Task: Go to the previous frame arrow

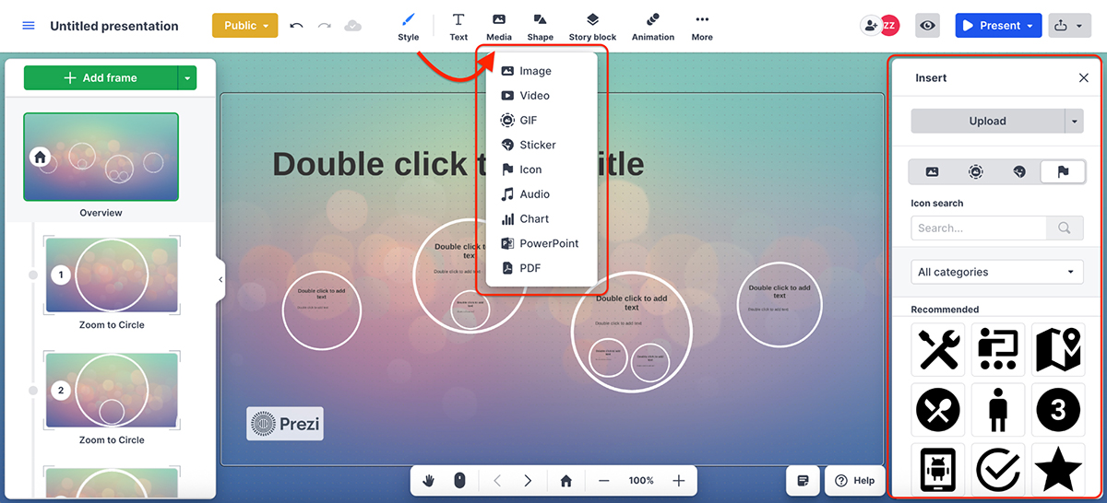Action: [x=497, y=480]
